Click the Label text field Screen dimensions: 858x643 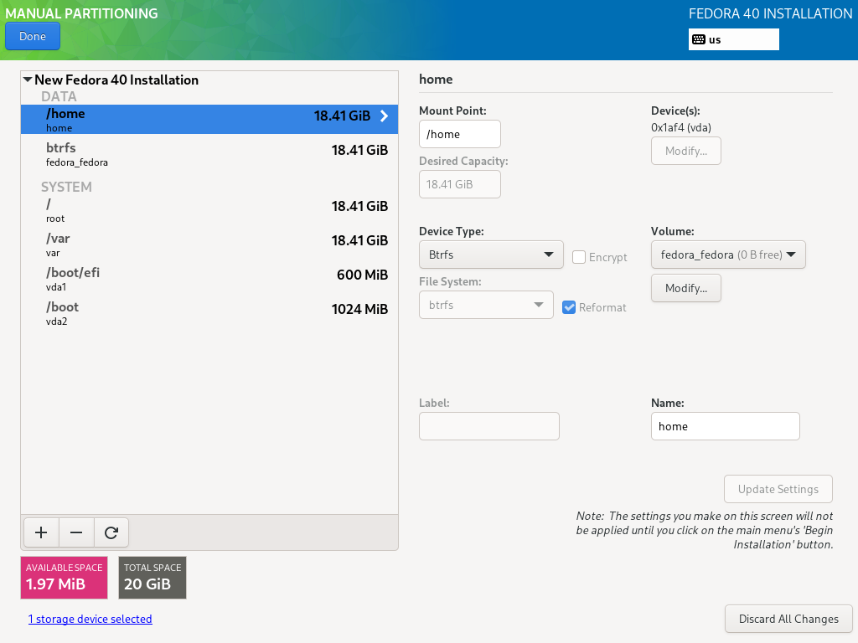tap(489, 426)
